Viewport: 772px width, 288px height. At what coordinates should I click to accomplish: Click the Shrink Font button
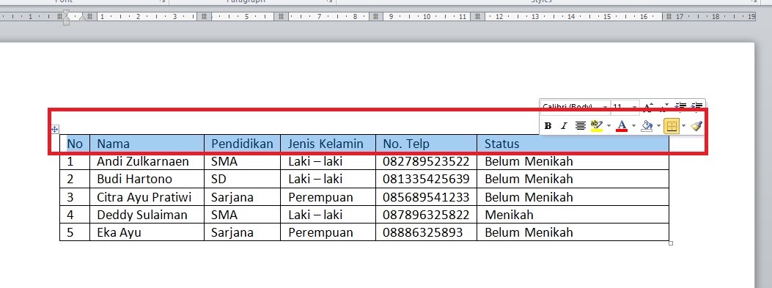pos(665,106)
